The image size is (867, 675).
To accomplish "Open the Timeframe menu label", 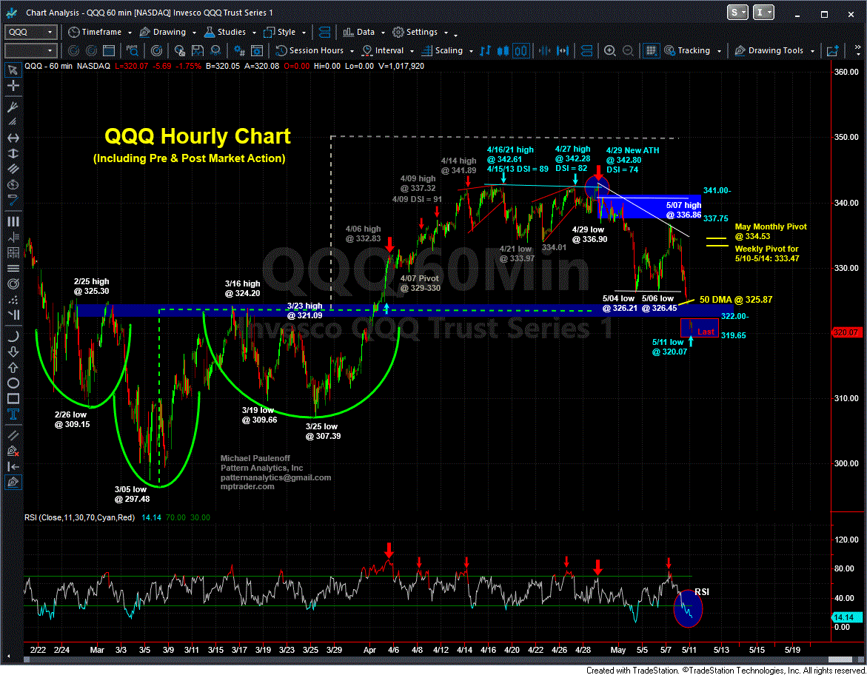I will click(x=101, y=32).
